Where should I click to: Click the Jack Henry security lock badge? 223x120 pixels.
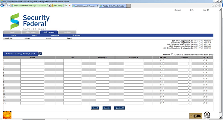[57, 5]
